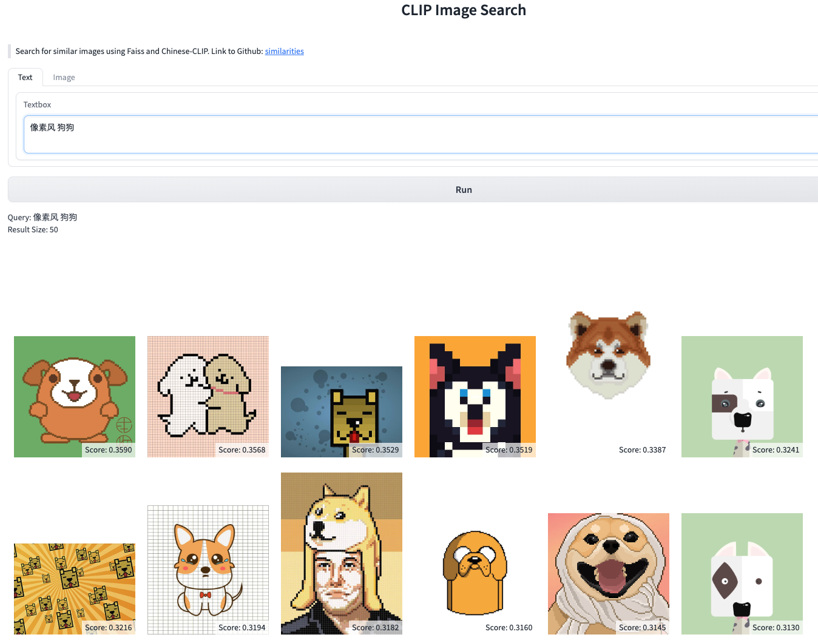
Task: Open the similarities Github link
Action: click(x=284, y=52)
